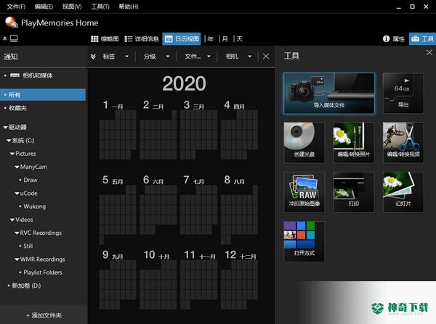The width and height of the screenshot is (436, 324).
Task: Collapse the ManyCam folder node
Action: point(17,167)
